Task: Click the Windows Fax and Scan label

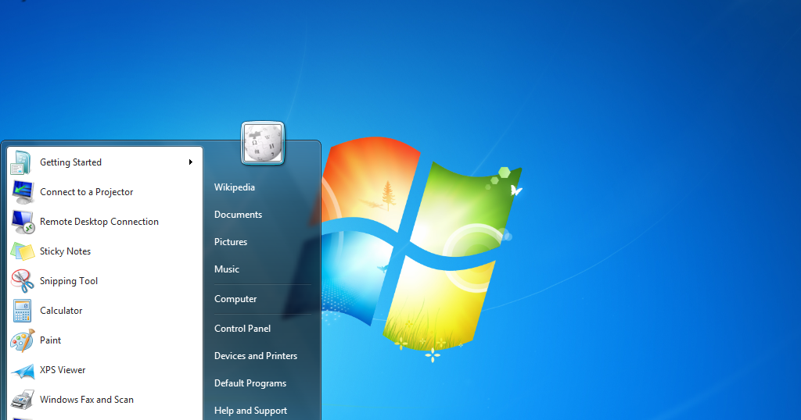Action: pyautogui.click(x=86, y=400)
